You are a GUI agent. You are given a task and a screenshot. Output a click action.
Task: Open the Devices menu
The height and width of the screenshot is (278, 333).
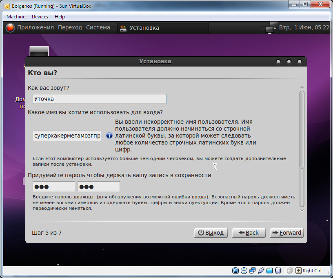[40, 17]
